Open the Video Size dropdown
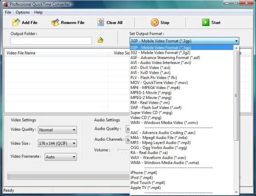 click(57, 143)
